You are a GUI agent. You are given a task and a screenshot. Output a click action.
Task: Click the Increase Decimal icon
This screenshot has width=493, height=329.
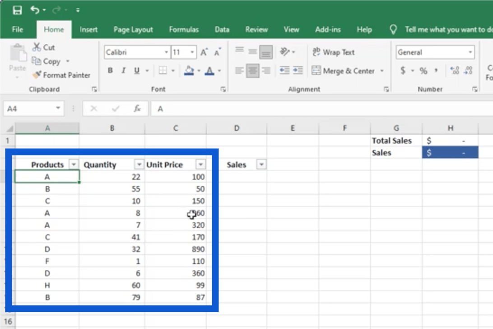click(x=454, y=70)
